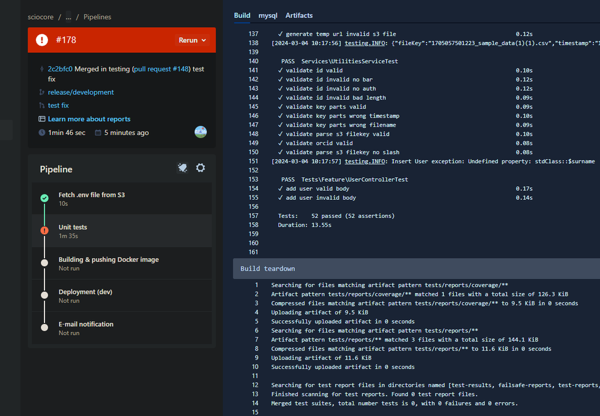Viewport: 600px width, 416px height.
Task: Click sciocore breadcrumb
Action: pos(41,17)
